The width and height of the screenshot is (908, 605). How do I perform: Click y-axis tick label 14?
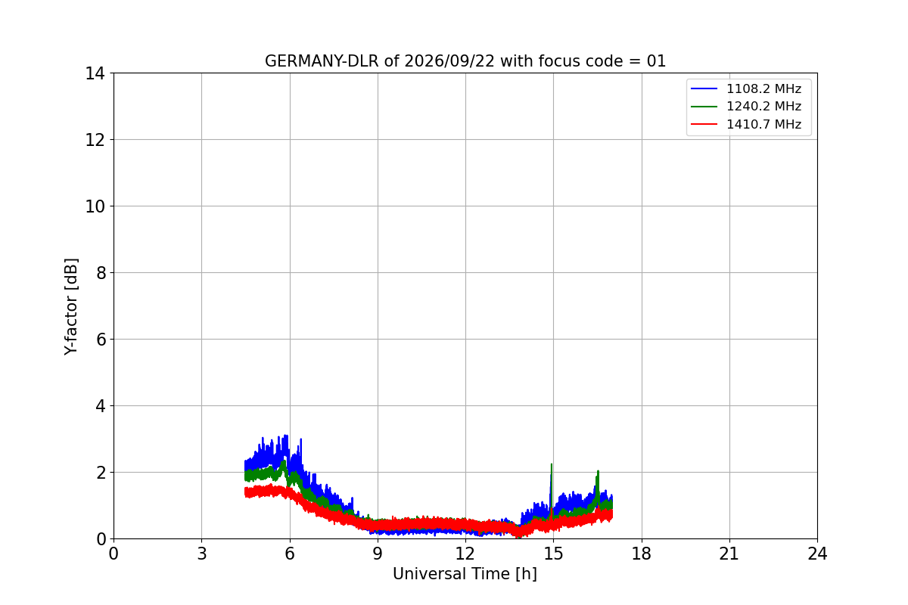point(96,73)
